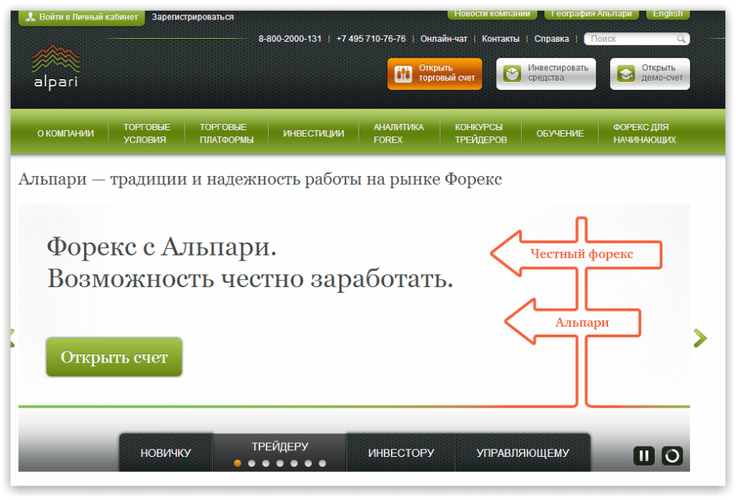736x500 pixels.
Task: Click the Зарегистрироваться link
Action: [193, 17]
